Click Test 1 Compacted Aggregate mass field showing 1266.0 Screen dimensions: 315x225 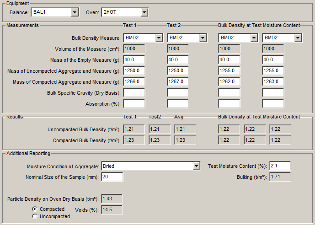pos(134,81)
